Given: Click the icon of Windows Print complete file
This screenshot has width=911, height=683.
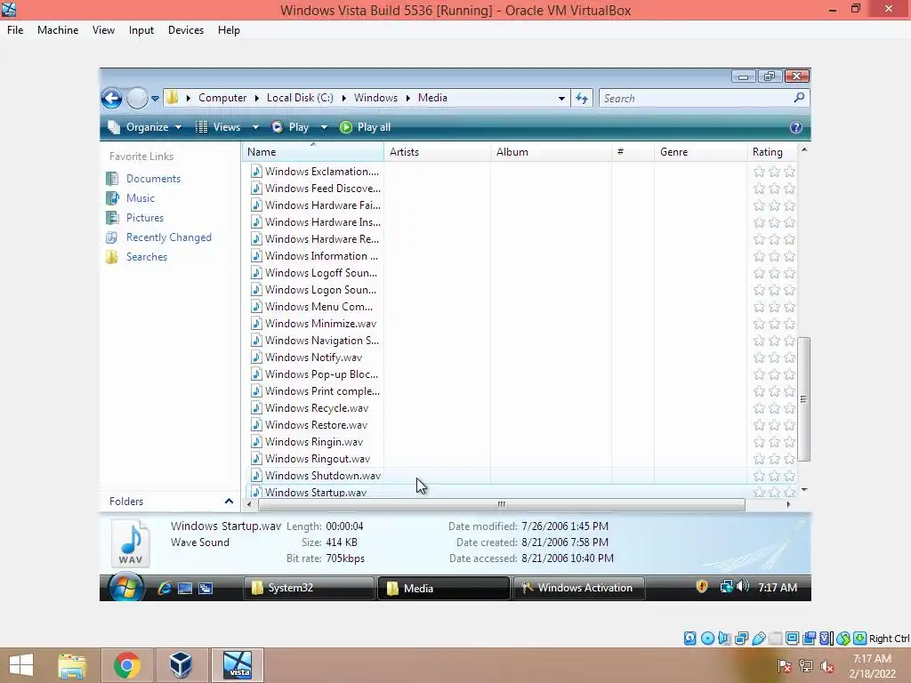Looking at the screenshot, I should tap(256, 391).
